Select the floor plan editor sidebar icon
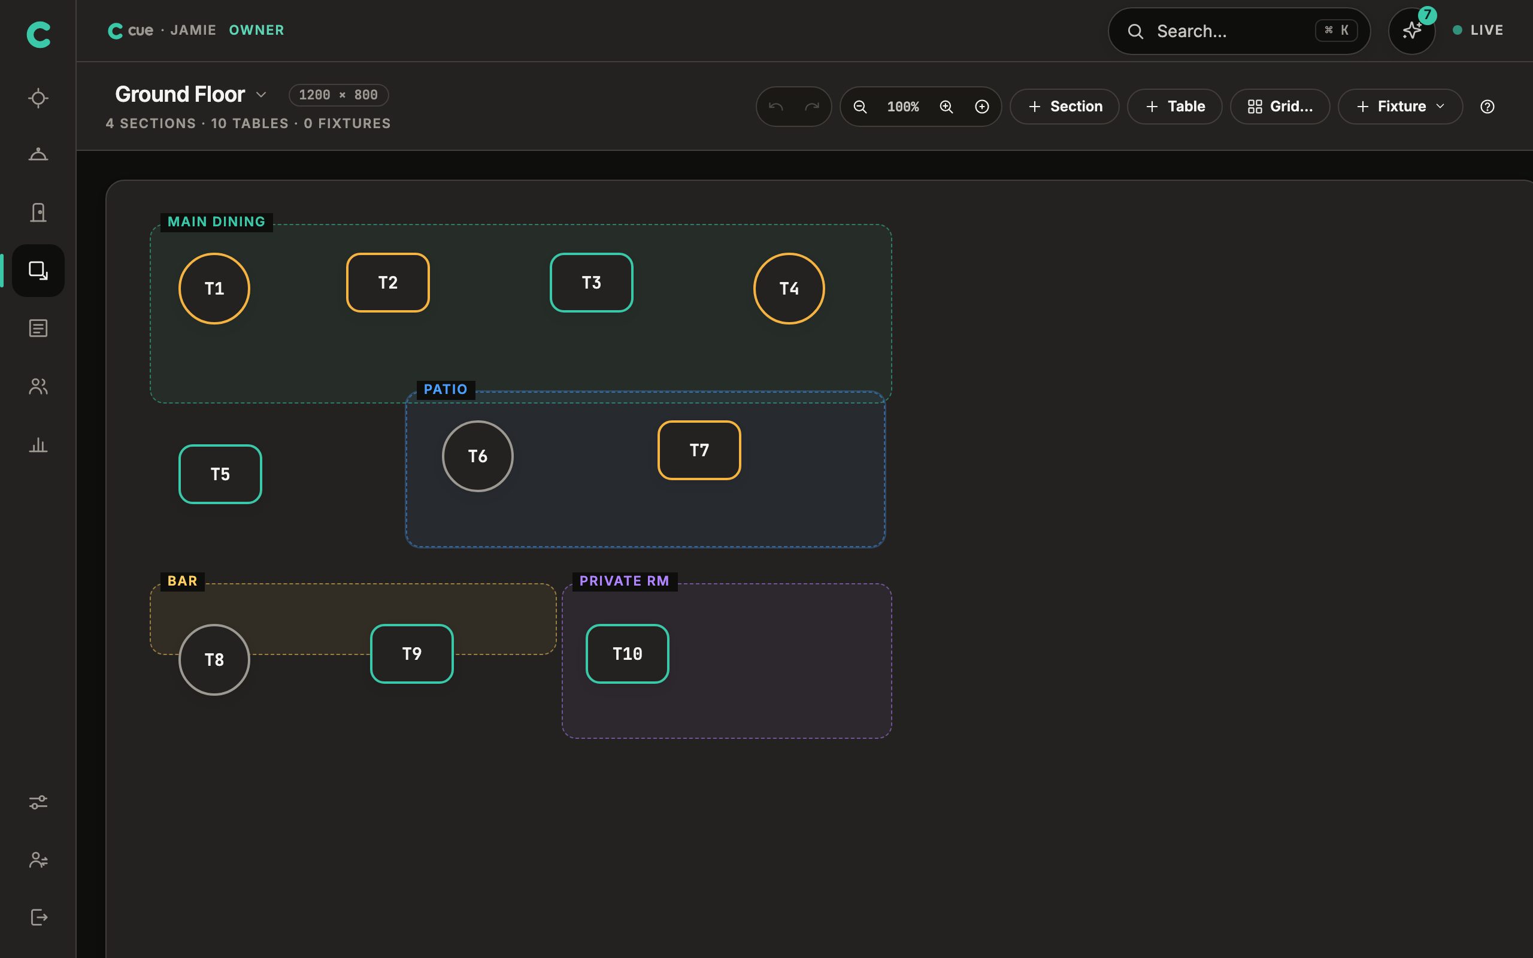Screen dimensions: 1533x958 [39, 271]
